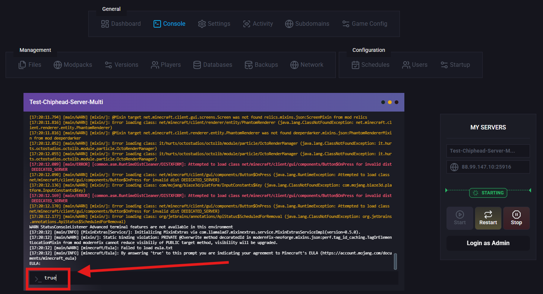Click the Console terminal icon
The width and height of the screenshot is (543, 294).
[x=157, y=24]
